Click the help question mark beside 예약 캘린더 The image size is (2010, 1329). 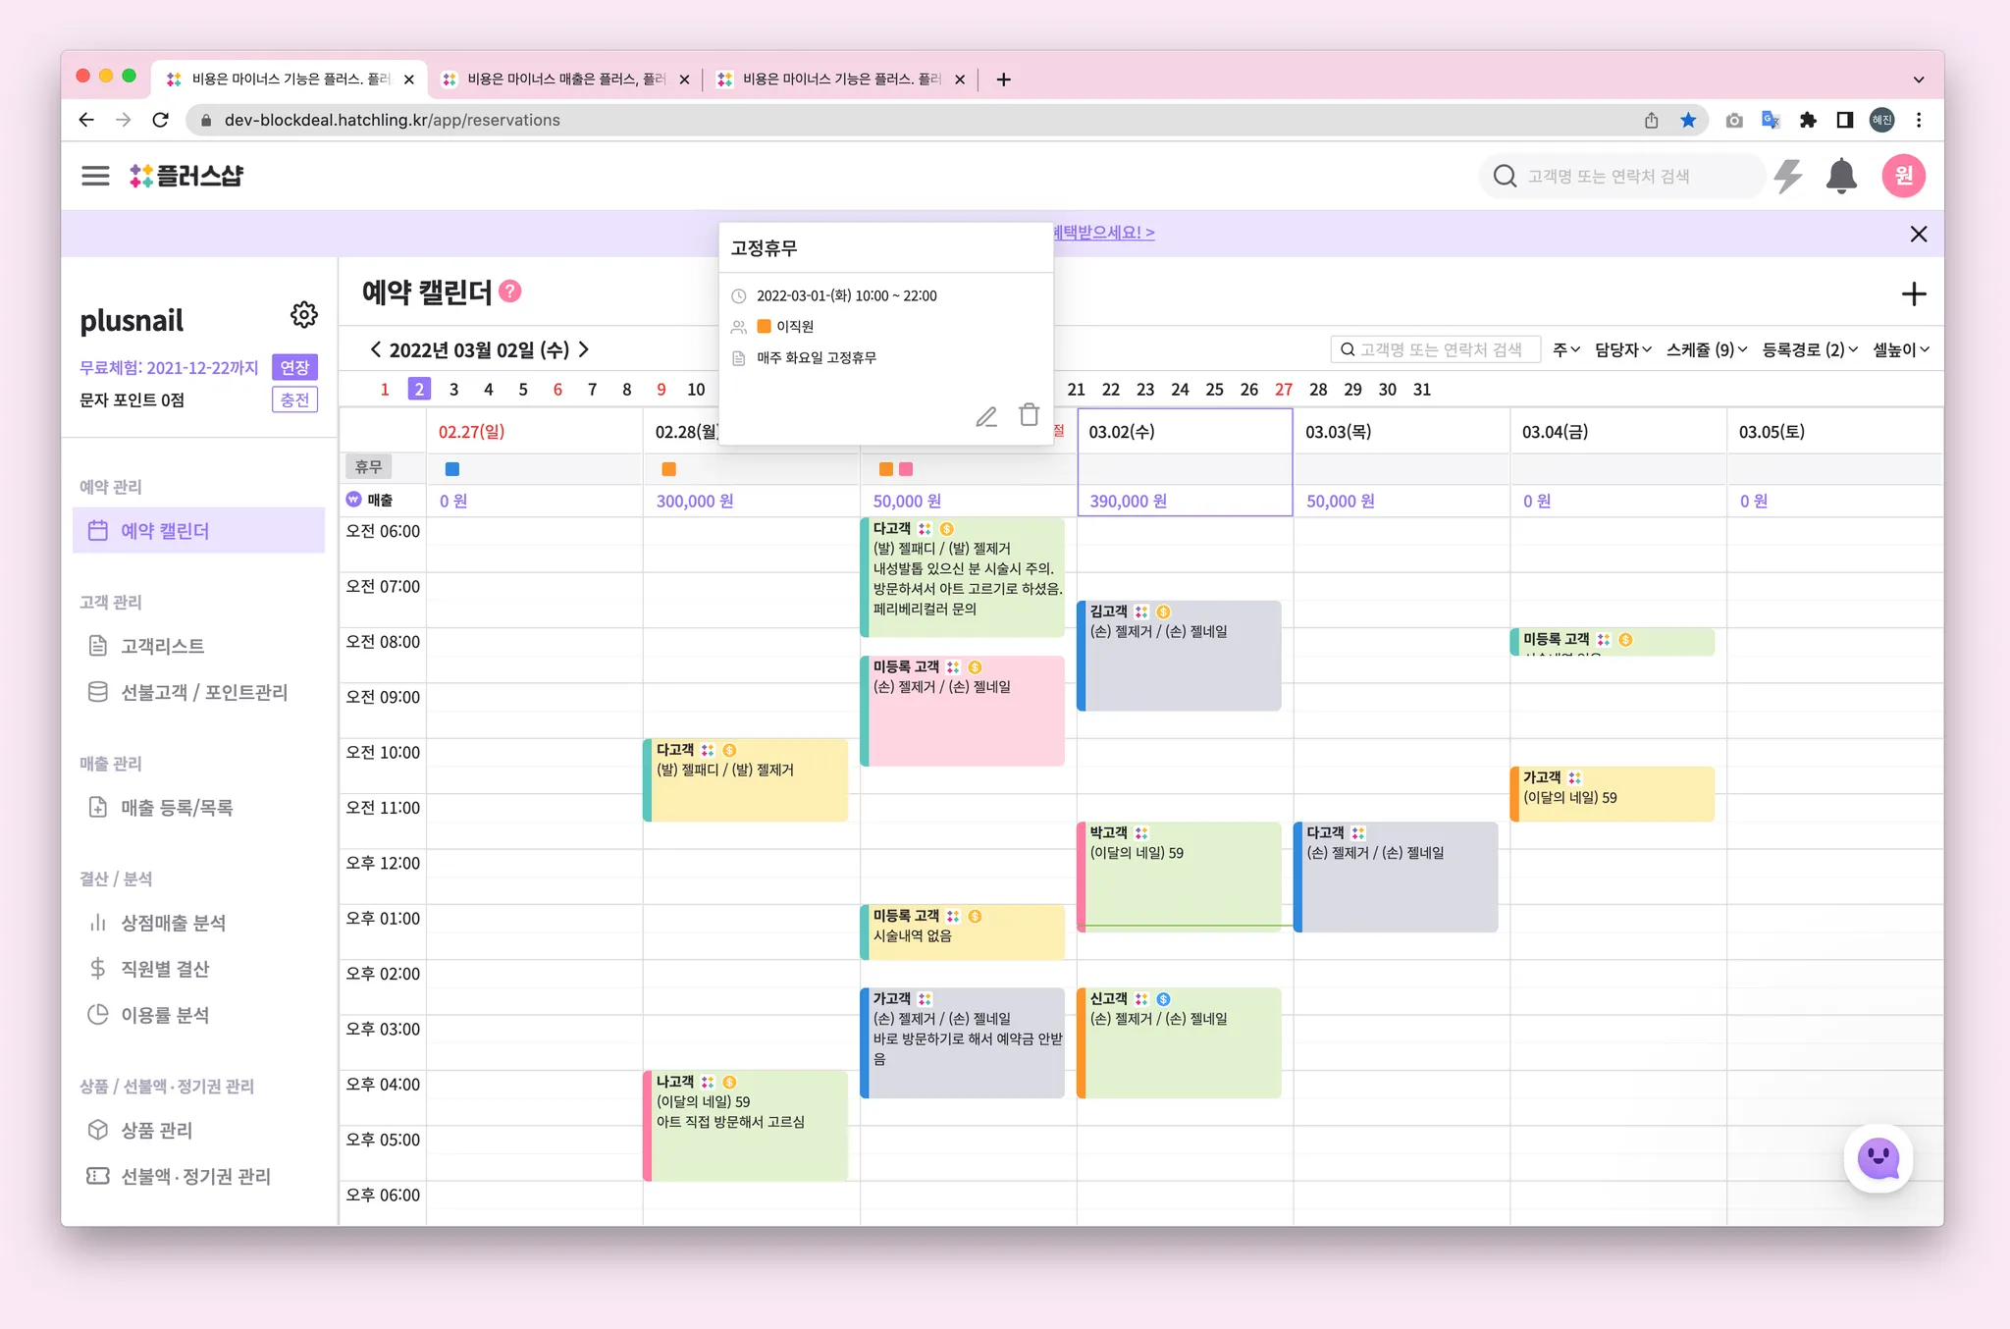tap(510, 292)
